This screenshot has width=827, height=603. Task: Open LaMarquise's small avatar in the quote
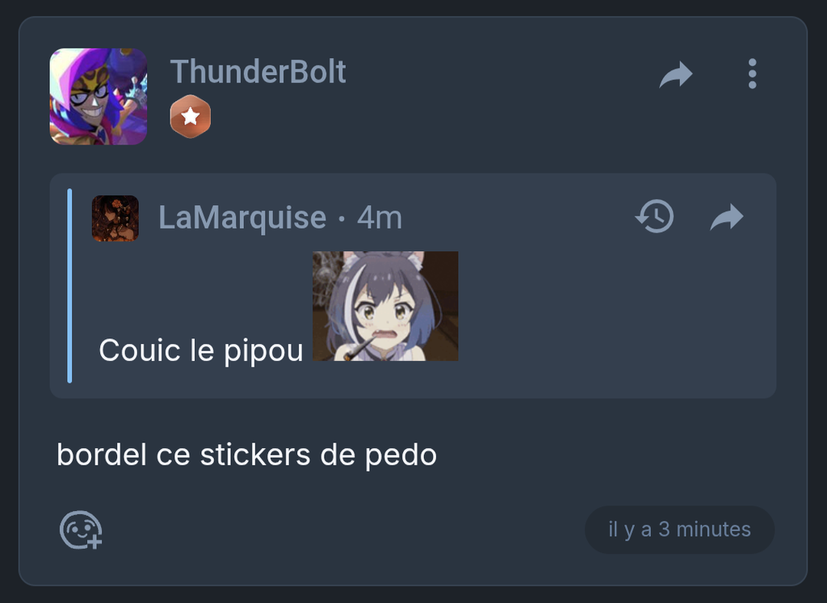[115, 218]
